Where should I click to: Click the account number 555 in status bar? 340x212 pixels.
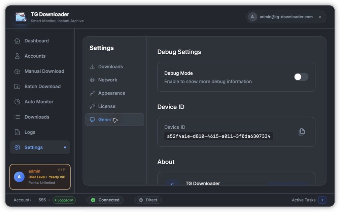(42, 200)
